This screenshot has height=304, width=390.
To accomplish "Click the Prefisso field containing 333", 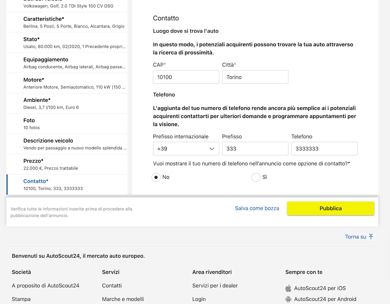I will (x=255, y=149).
